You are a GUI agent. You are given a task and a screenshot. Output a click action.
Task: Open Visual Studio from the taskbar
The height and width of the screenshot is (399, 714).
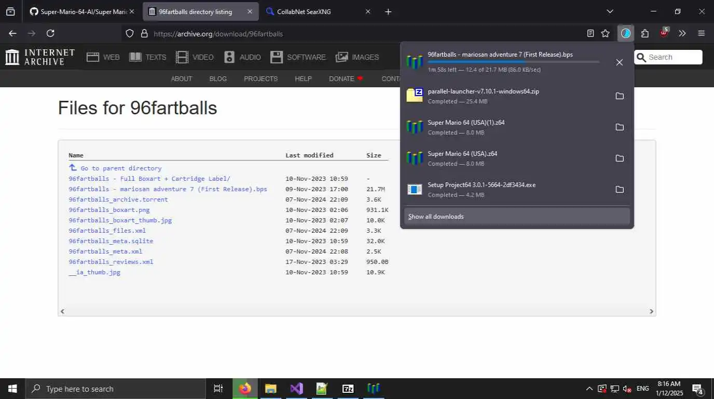tap(296, 389)
